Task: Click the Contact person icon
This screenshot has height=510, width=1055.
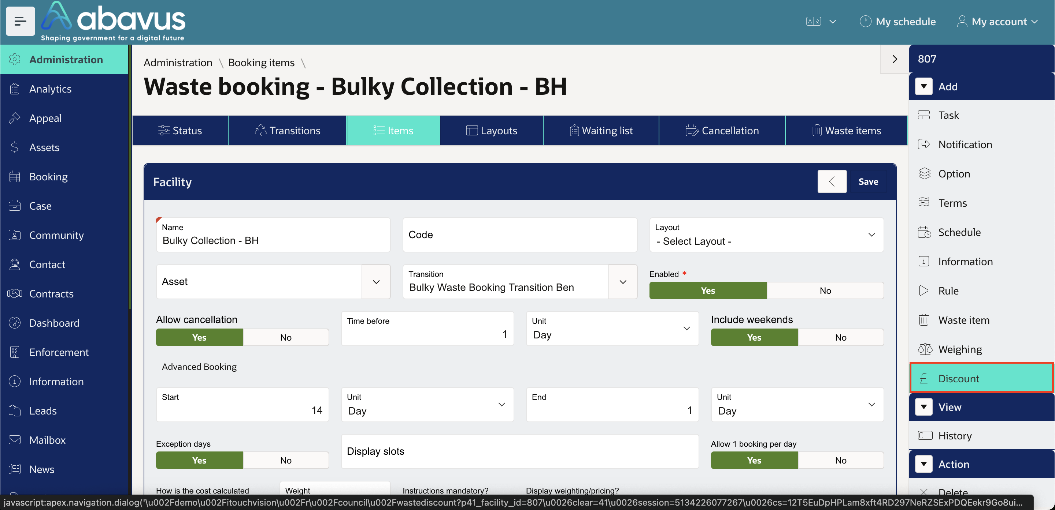Action: click(x=15, y=264)
